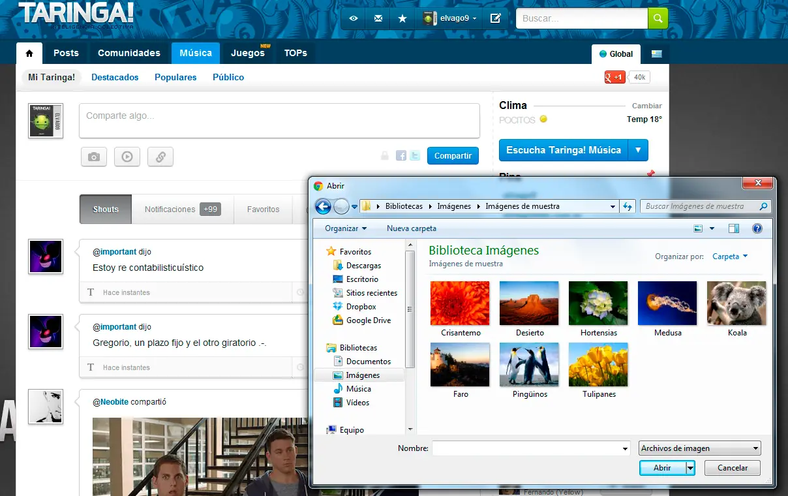
Task: Select the Hortensias image thumbnail
Action: point(598,303)
